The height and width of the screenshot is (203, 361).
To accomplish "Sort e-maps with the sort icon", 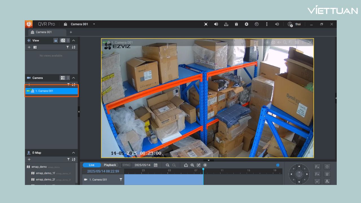I will click(74, 159).
